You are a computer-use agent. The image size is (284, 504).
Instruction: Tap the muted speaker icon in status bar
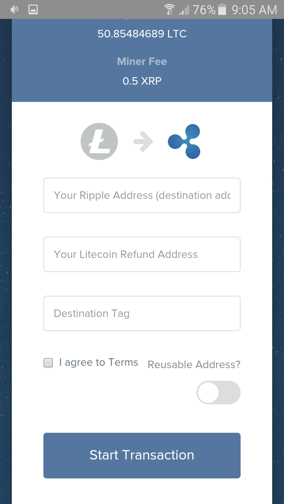[x=14, y=9]
